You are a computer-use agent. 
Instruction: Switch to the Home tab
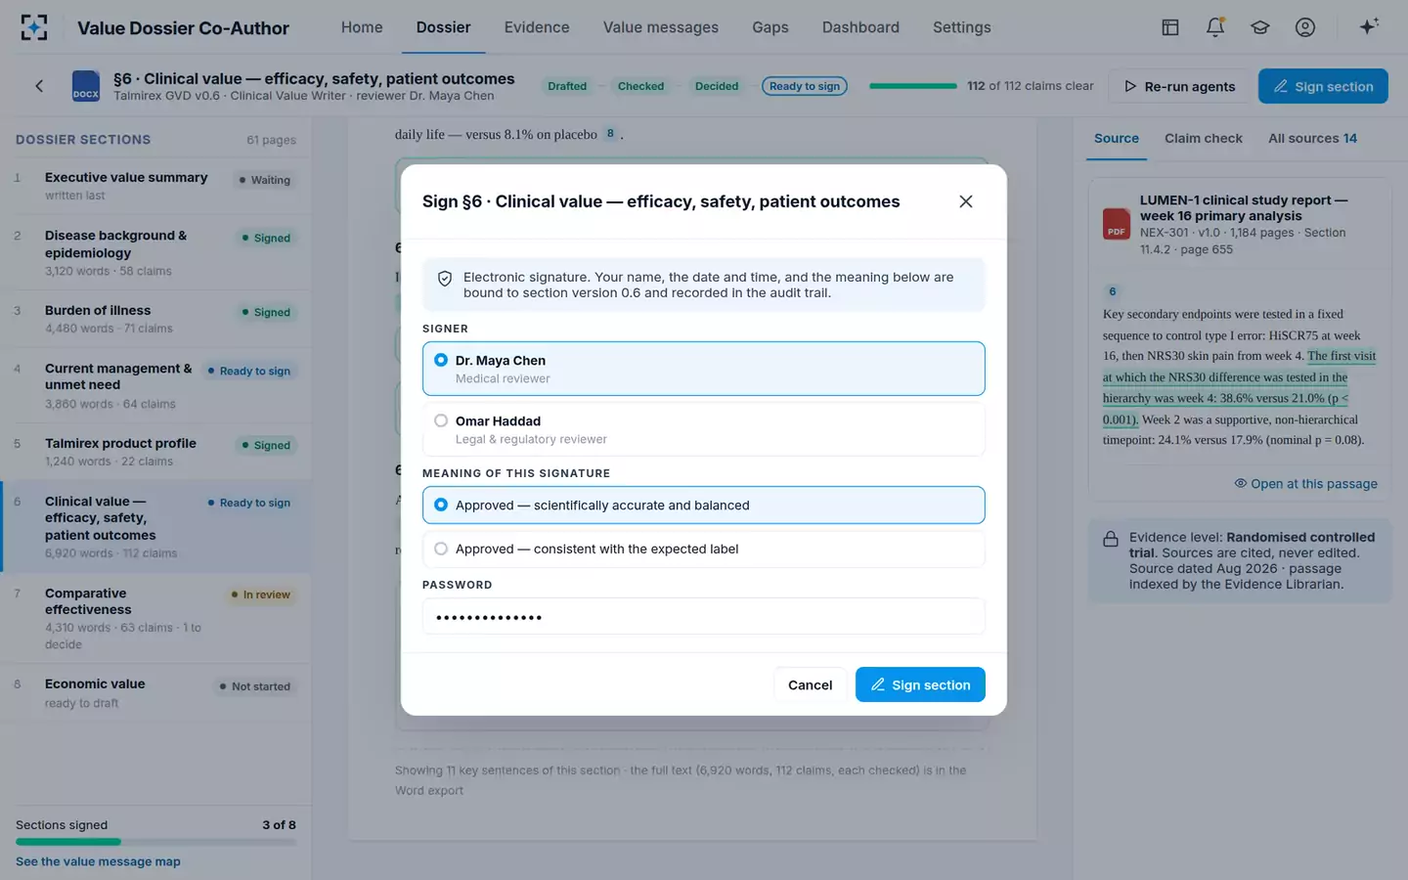click(362, 27)
